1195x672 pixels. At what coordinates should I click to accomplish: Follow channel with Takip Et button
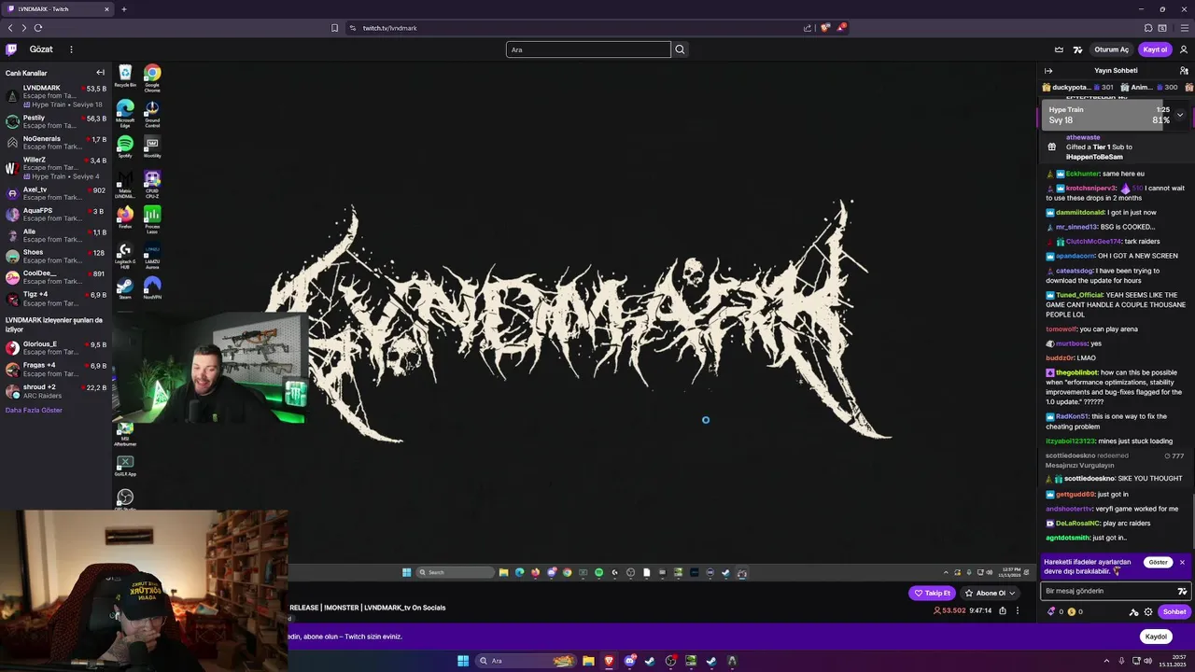[x=932, y=593]
